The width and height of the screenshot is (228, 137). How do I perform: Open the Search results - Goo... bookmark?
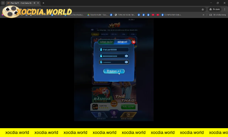coord(97,15)
